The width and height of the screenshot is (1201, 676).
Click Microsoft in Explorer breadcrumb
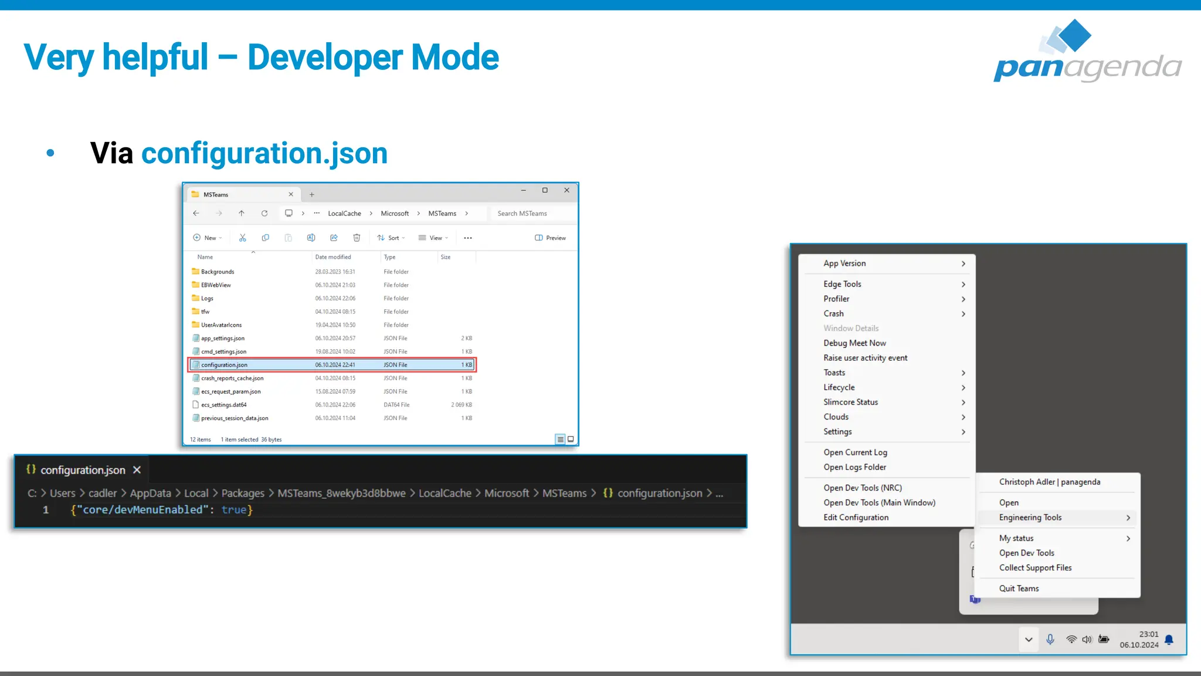tap(395, 214)
